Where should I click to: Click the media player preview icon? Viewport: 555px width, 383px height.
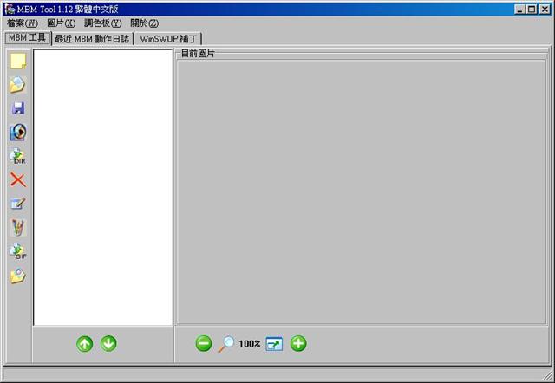(x=18, y=133)
